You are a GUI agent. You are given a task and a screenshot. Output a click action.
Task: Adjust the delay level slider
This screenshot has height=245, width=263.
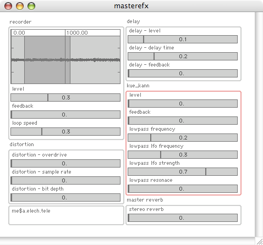(183, 39)
